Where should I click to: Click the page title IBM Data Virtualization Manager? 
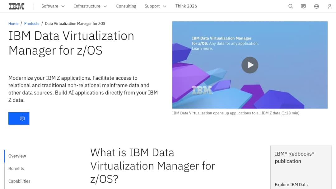71,43
